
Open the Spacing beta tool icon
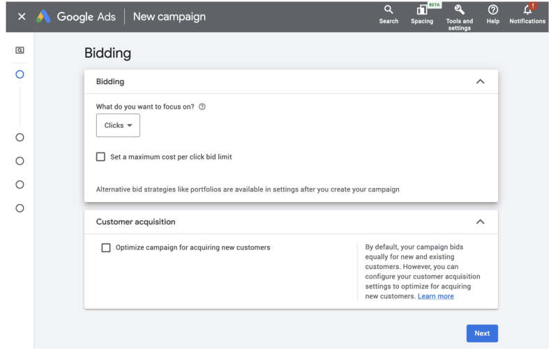[x=421, y=10]
